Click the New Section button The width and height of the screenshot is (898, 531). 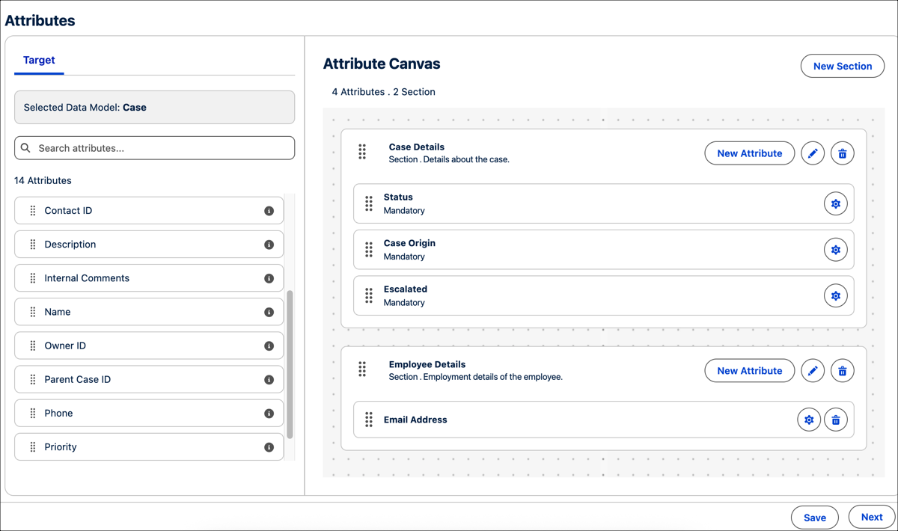[x=843, y=66]
